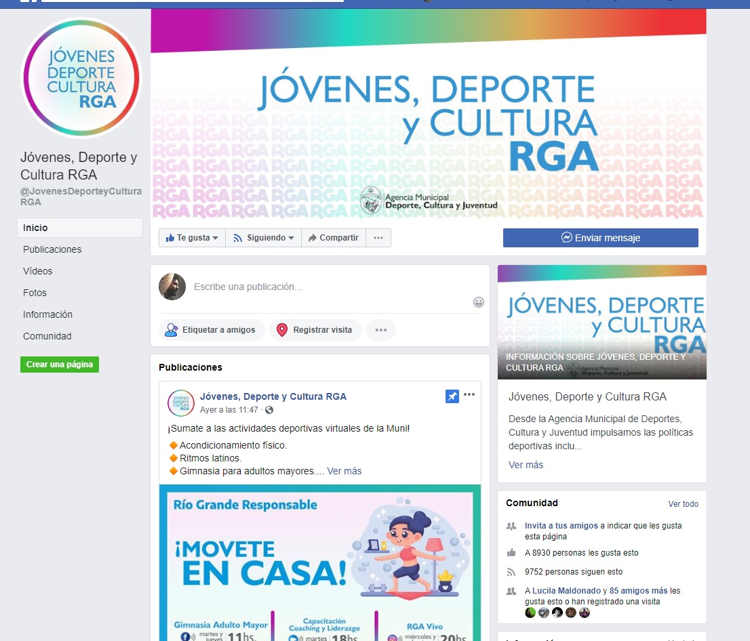This screenshot has width=750, height=641.
Task: Click the page's round profile picture logo
Action: click(x=81, y=77)
